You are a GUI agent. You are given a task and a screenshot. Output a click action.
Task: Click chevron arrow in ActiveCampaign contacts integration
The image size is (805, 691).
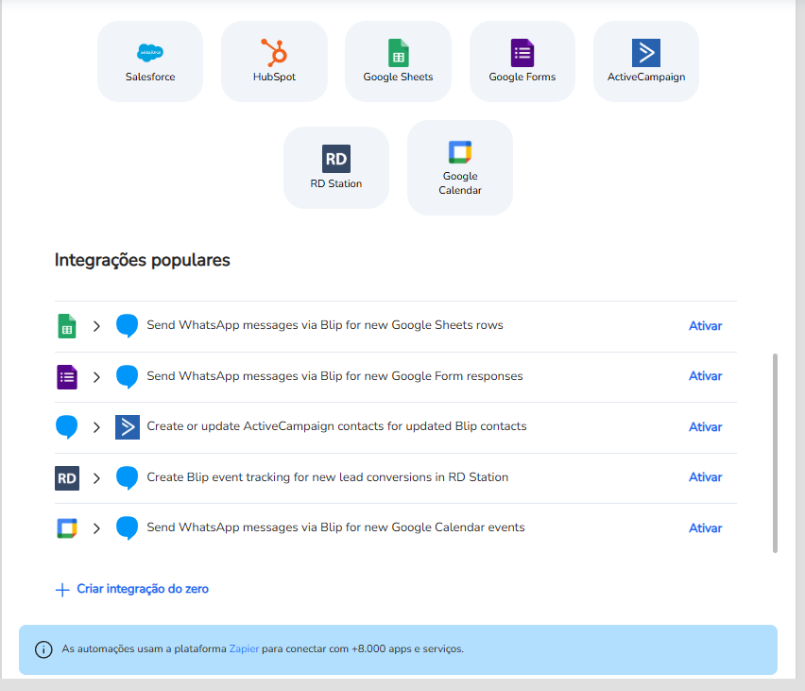pos(96,427)
